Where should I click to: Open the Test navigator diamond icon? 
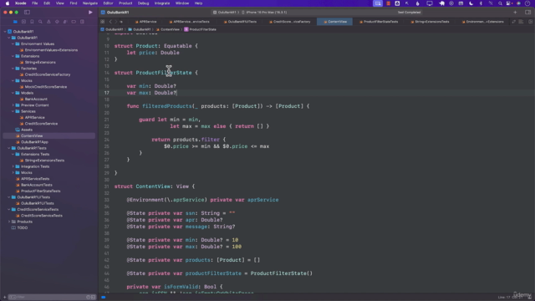[57, 22]
